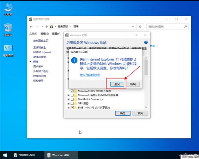This screenshot has width=199, height=159.
Task: Click the feature list scrollbar thumb
Action: point(146,67)
